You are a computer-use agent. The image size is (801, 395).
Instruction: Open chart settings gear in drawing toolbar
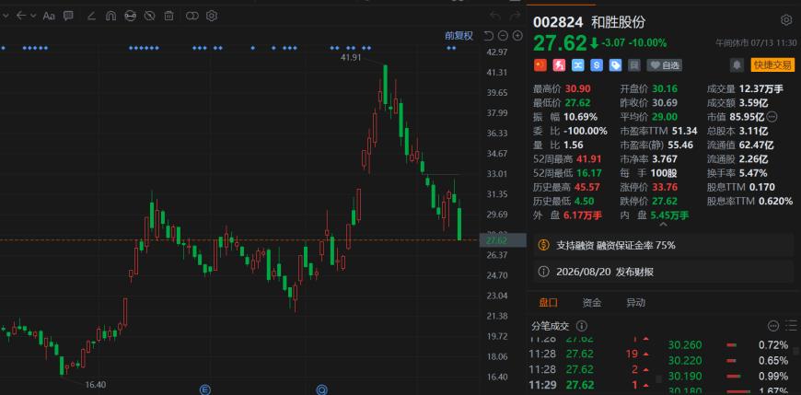(212, 16)
